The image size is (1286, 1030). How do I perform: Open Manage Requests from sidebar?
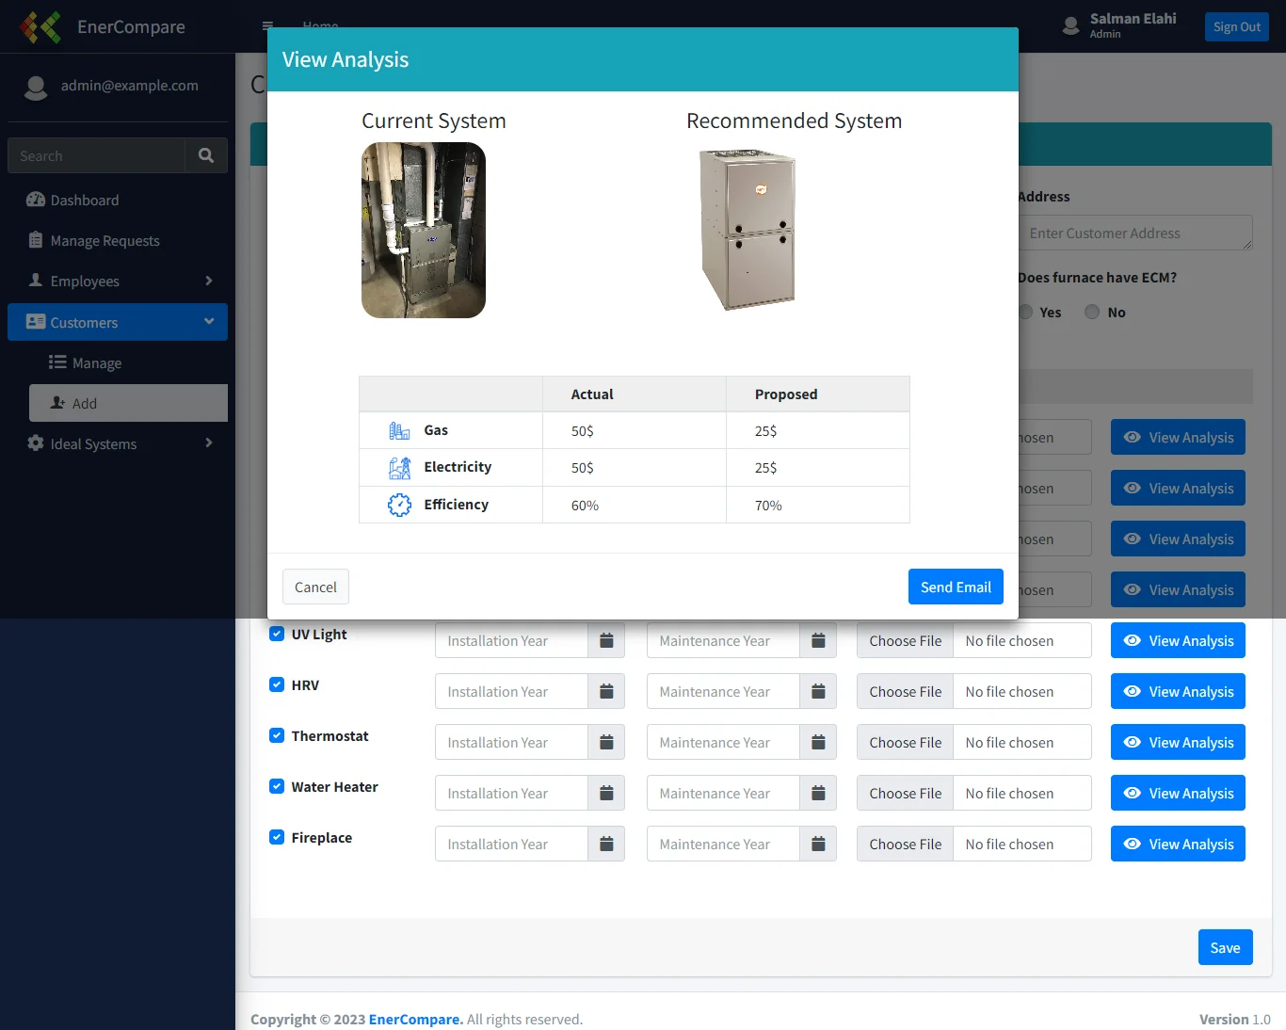(104, 241)
